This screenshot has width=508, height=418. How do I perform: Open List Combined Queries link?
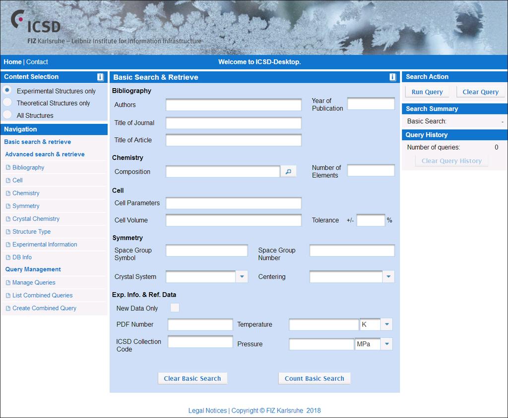coord(43,295)
